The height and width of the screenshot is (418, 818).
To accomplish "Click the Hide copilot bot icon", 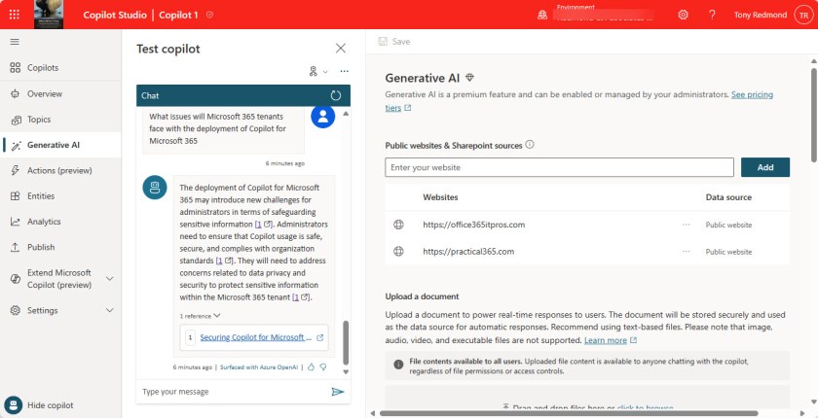I will [13, 405].
